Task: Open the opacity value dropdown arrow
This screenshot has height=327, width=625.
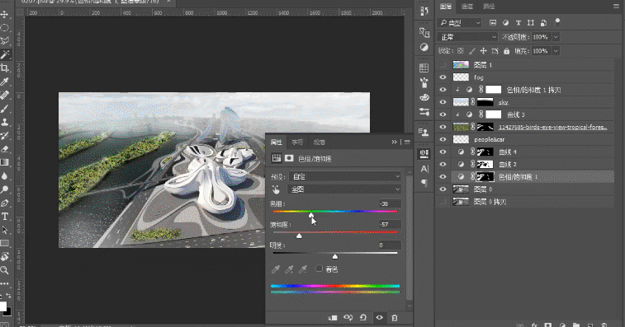Action: click(556, 37)
